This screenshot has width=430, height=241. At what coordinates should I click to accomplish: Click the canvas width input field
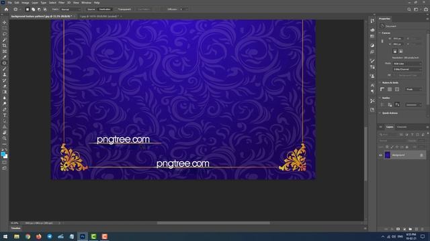398,39
